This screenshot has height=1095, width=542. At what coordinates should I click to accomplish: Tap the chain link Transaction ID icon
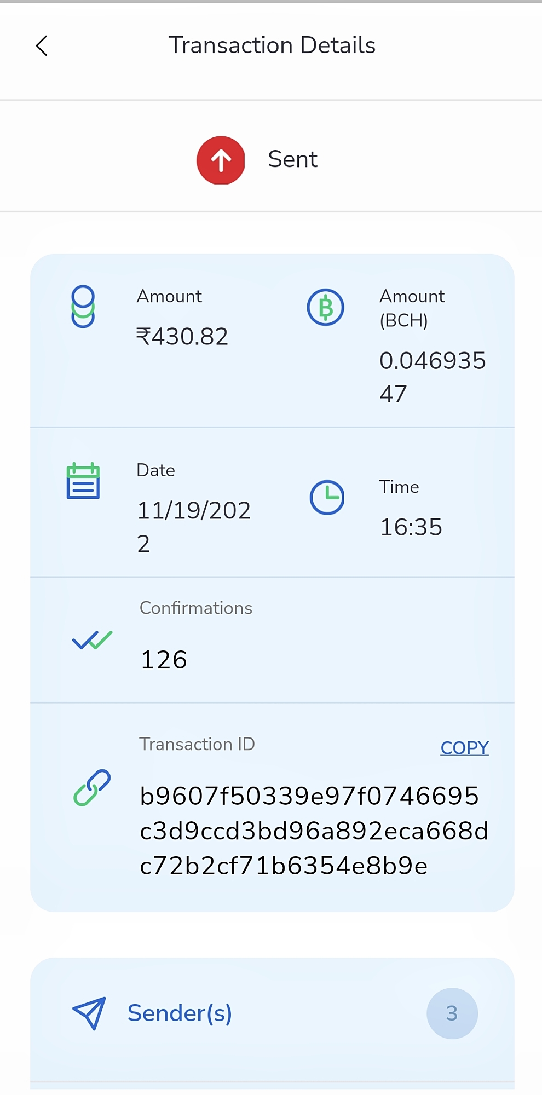point(92,787)
